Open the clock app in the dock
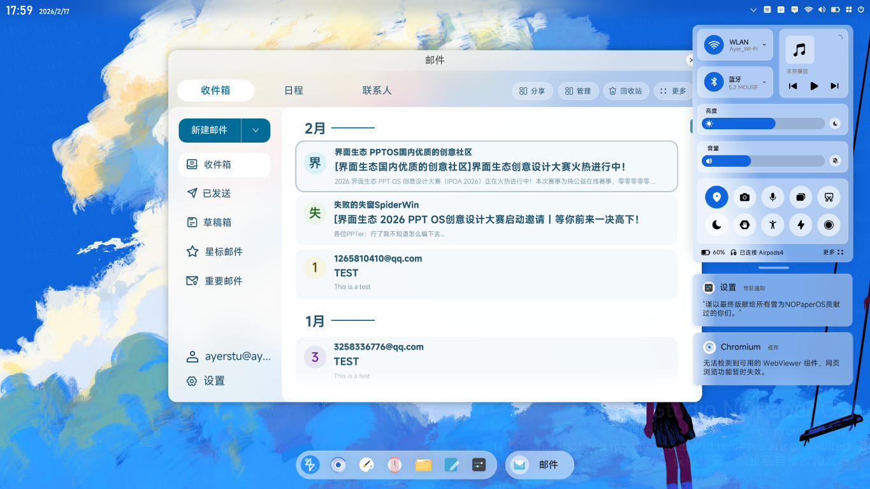This screenshot has height=489, width=870. pos(395,465)
